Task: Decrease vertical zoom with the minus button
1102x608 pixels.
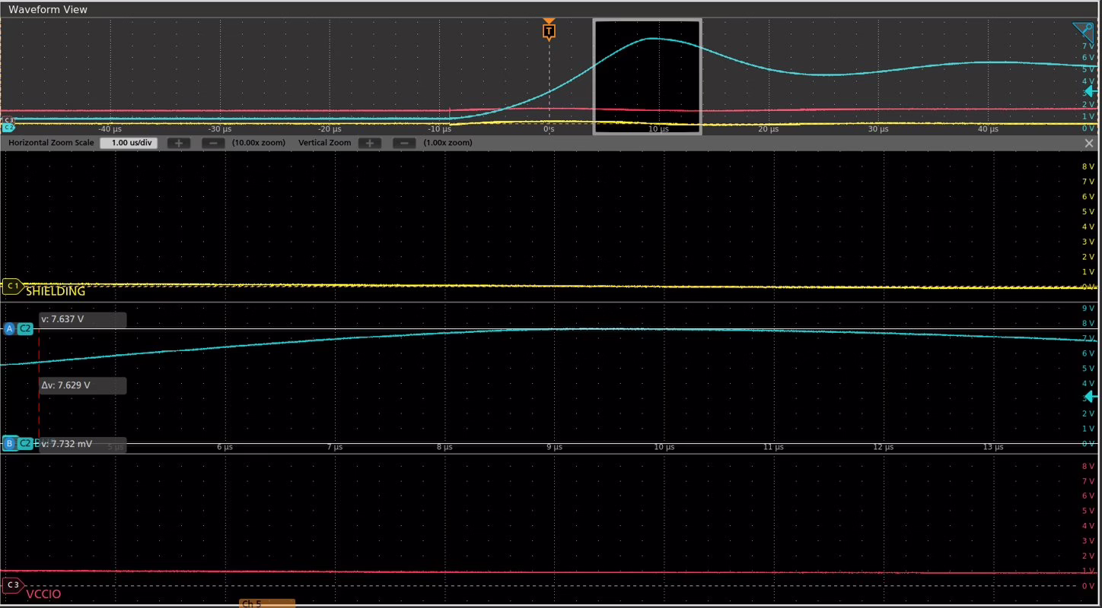Action: pos(404,143)
